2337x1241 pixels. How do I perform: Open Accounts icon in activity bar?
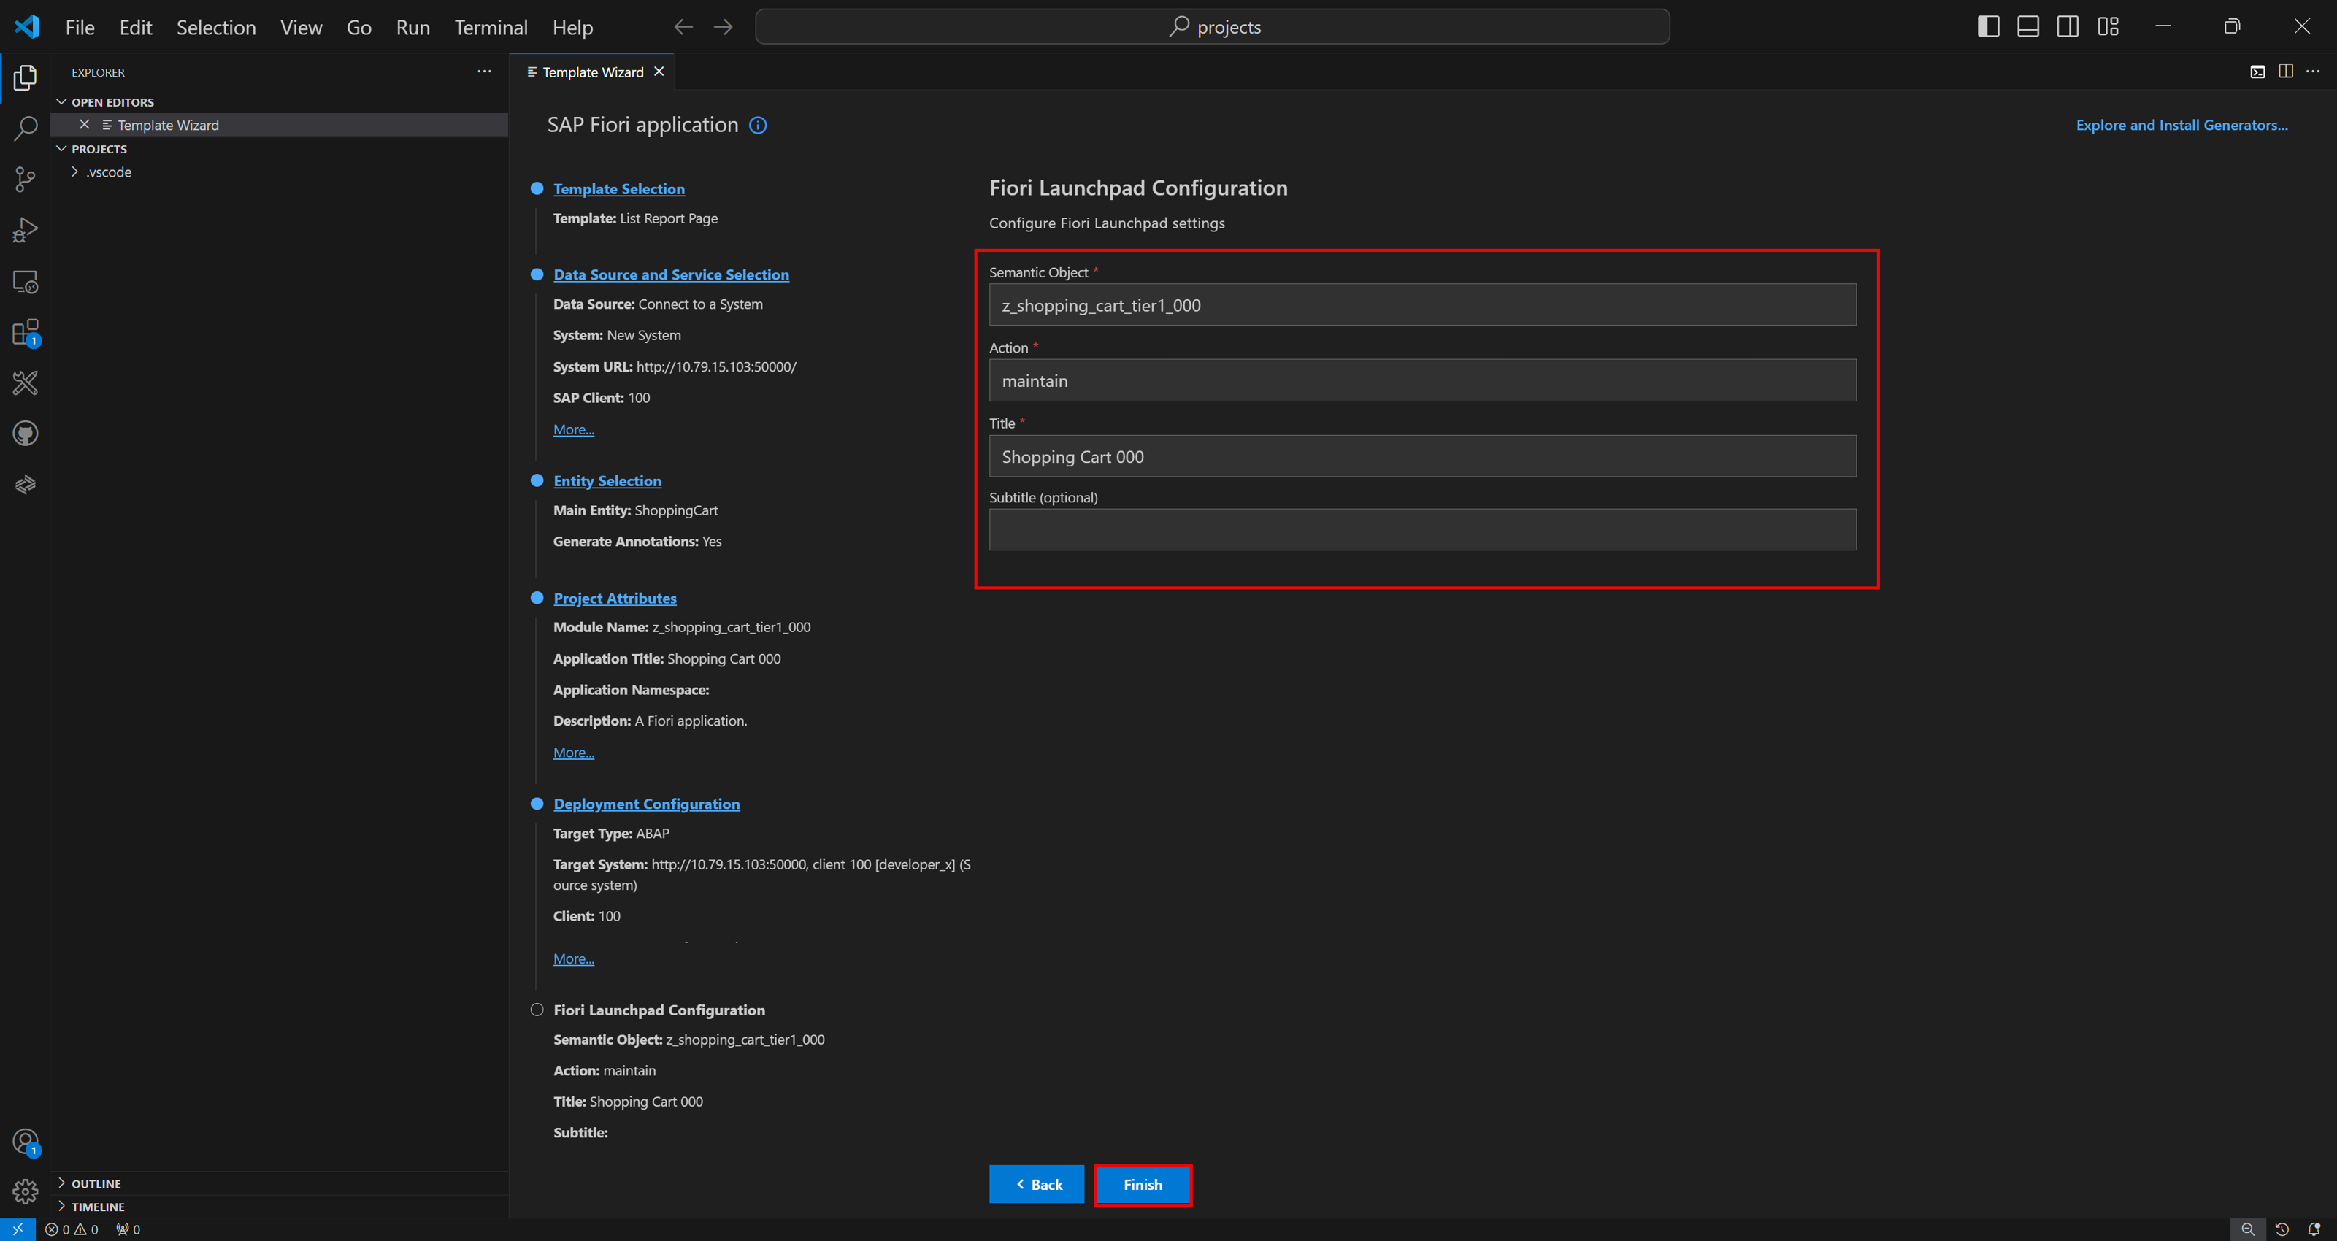[26, 1142]
